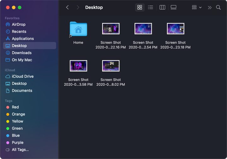
Task: Switch to list view
Action: click(x=151, y=7)
